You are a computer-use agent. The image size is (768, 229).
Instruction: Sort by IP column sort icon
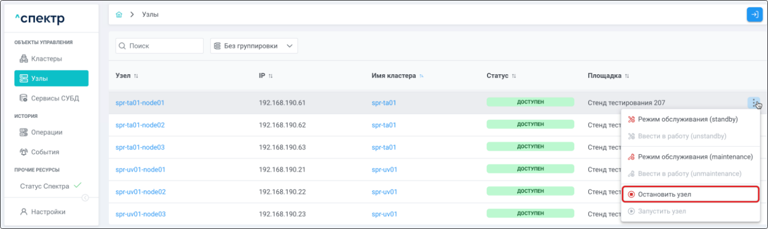[271, 76]
